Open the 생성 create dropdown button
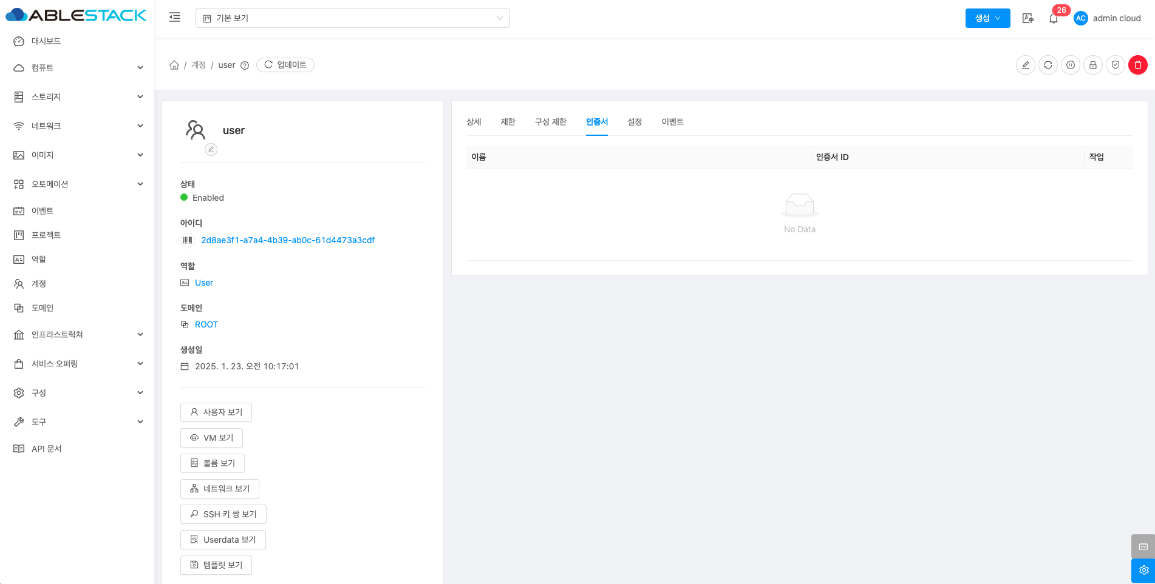 [987, 18]
